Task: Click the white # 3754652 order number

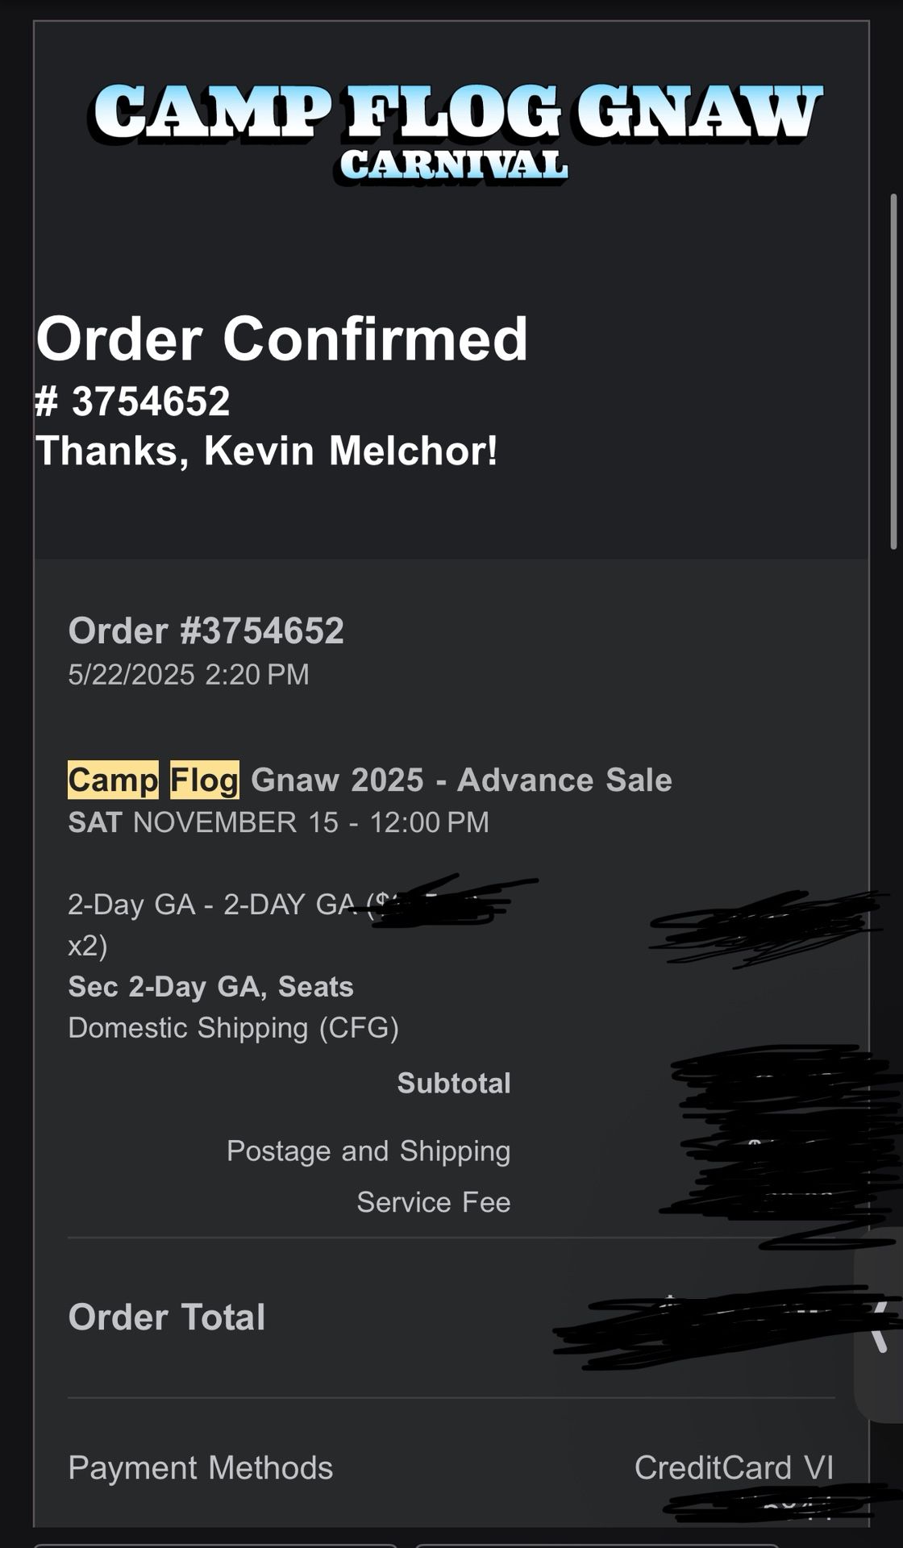Action: click(x=133, y=401)
